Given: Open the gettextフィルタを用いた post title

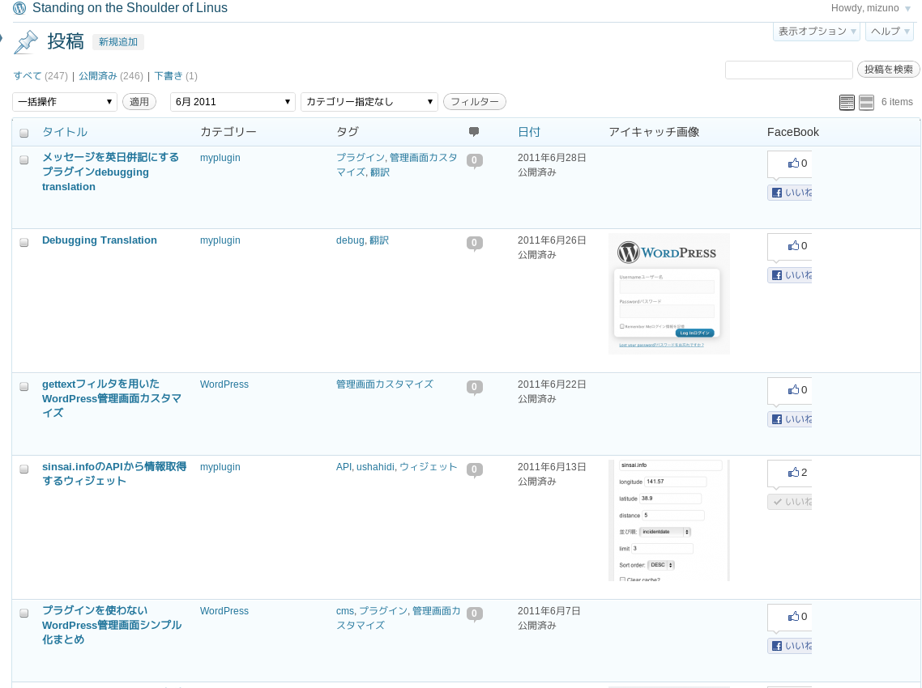Looking at the screenshot, I should click(x=112, y=398).
